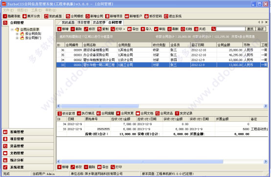This screenshot has height=177, width=271.
Task: Click the 查找 search button
Action: click(250, 29)
